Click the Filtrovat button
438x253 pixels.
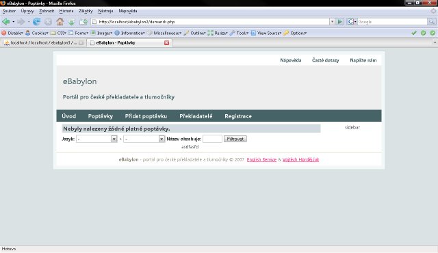(235, 139)
